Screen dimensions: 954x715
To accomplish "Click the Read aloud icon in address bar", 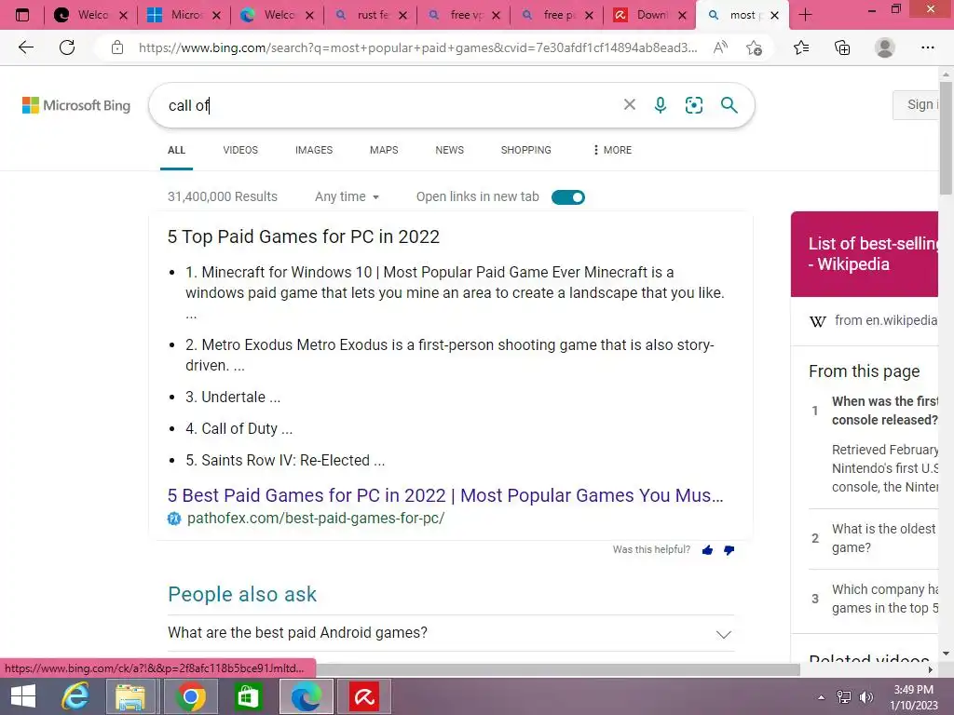I will tap(720, 47).
